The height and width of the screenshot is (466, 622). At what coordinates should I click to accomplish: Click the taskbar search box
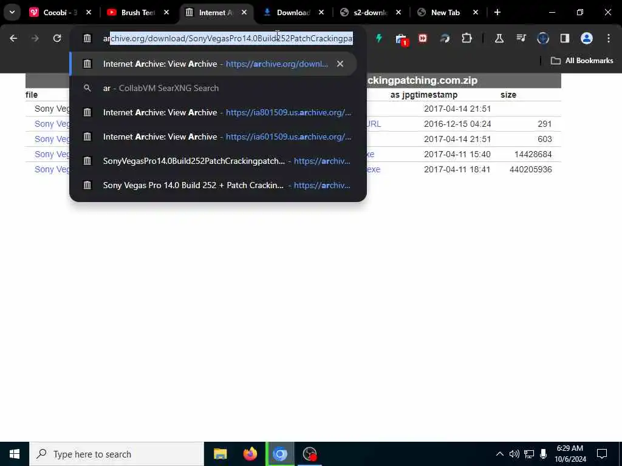(x=117, y=454)
